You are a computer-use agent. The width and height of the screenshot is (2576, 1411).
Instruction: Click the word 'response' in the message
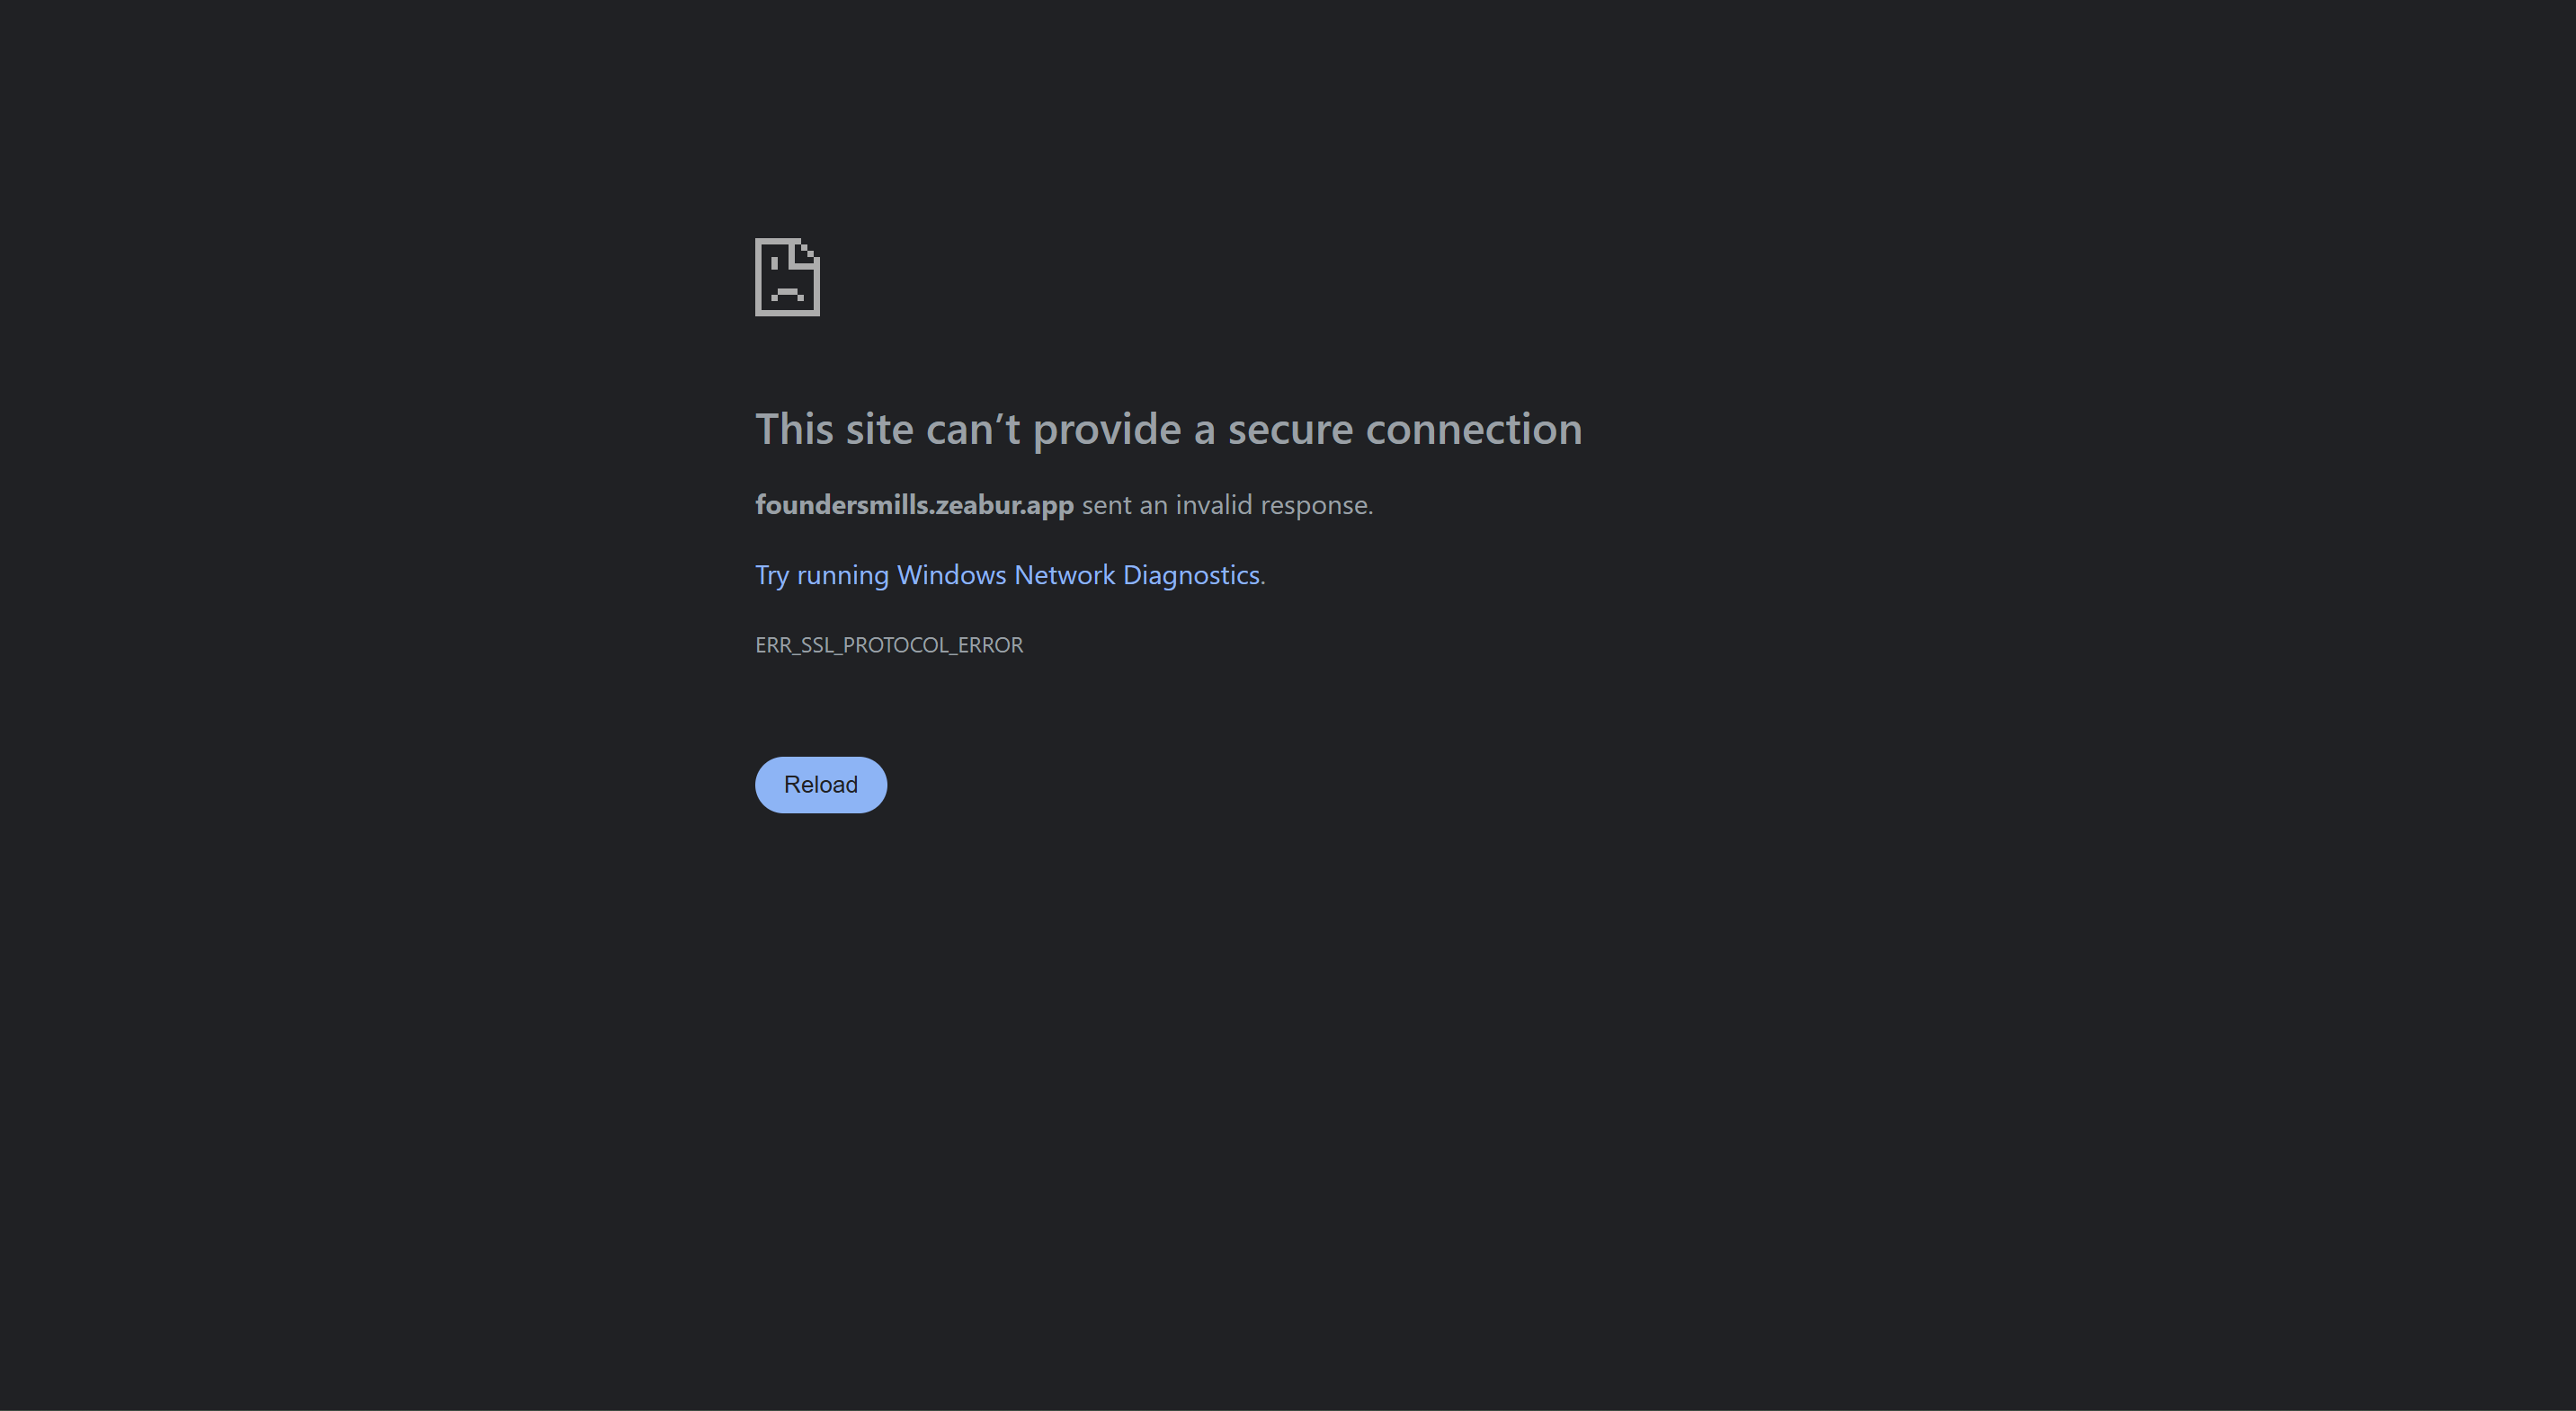pyautogui.click(x=1313, y=505)
